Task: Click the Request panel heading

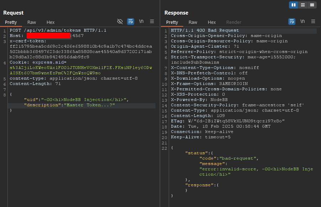Action: click(x=14, y=12)
